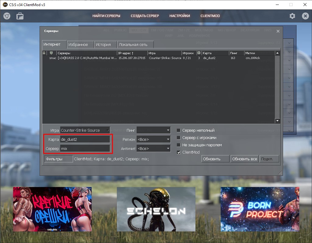The width and height of the screenshot is (312, 243).
Task: Open the weapon case inventory icon
Action: (20, 16)
